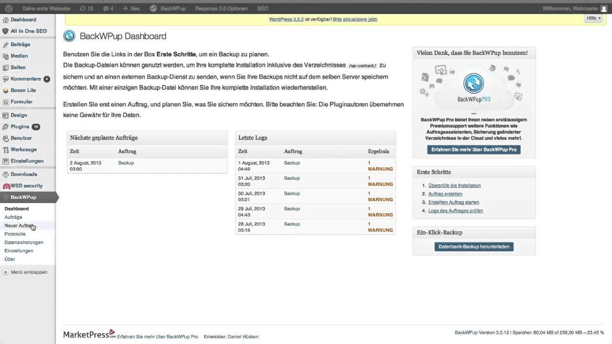The image size is (612, 344).
Task: Open the updates icon showing 13
Action: click(x=83, y=9)
